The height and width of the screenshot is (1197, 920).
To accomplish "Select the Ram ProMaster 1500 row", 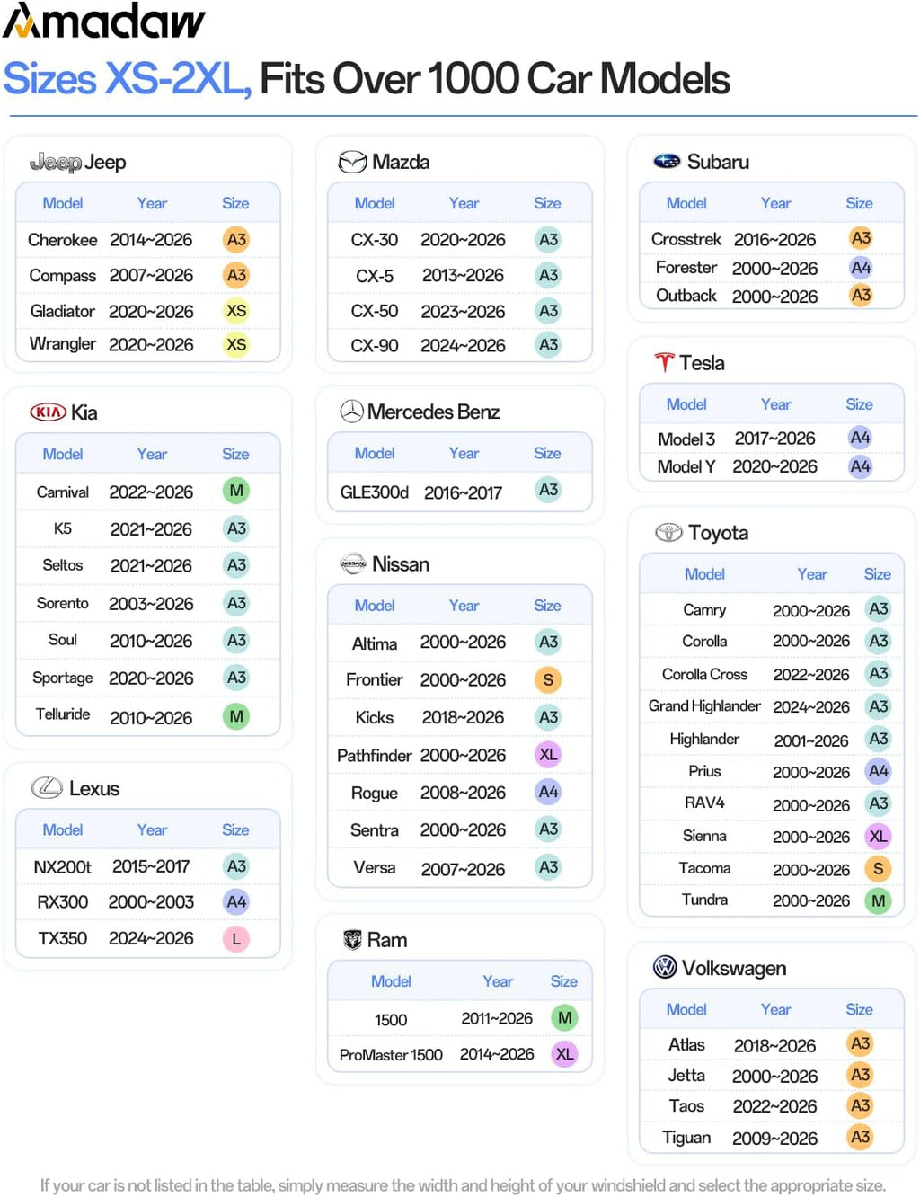I will (x=460, y=1054).
